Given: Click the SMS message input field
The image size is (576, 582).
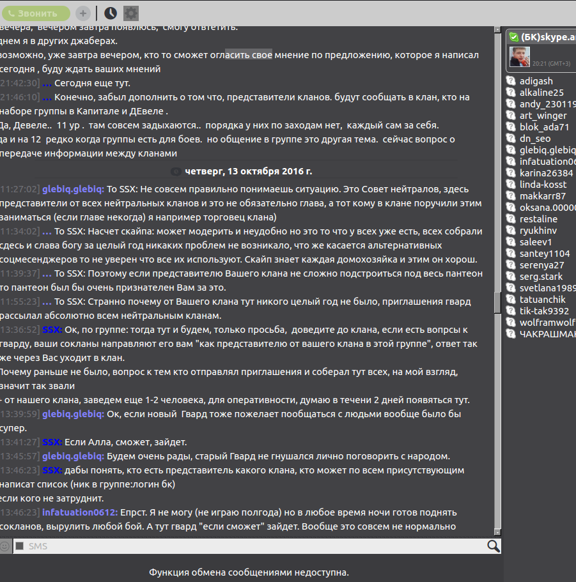Looking at the screenshot, I should (256, 546).
